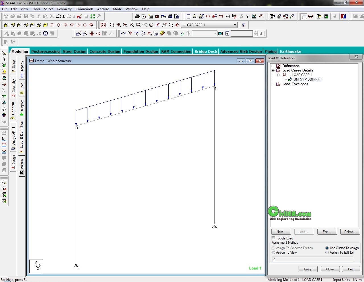This screenshot has height=282, width=364.
Task: Click the Zoom Out magnifier icon
Action: click(132, 25)
